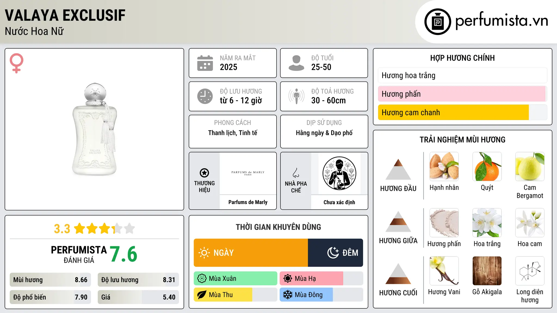
Task: Open the Quýt mandarin note image
Action: tap(487, 167)
